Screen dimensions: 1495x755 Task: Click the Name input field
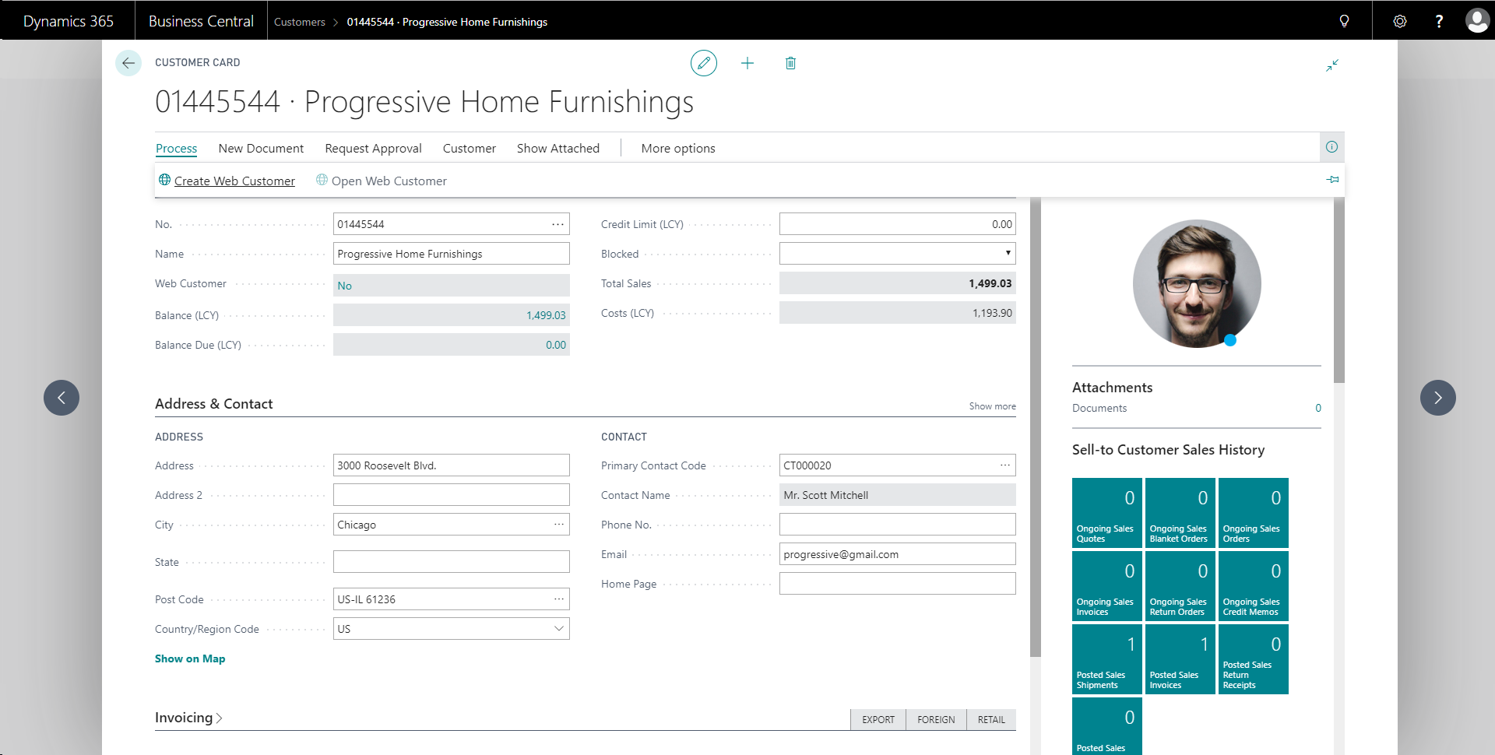(452, 254)
